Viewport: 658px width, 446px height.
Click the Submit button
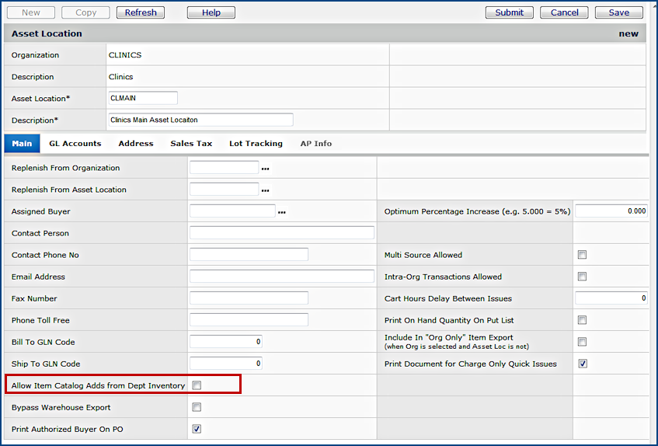click(x=510, y=12)
